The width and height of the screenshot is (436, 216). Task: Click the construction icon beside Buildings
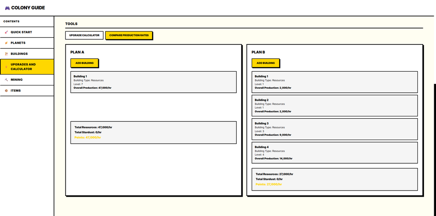point(6,54)
